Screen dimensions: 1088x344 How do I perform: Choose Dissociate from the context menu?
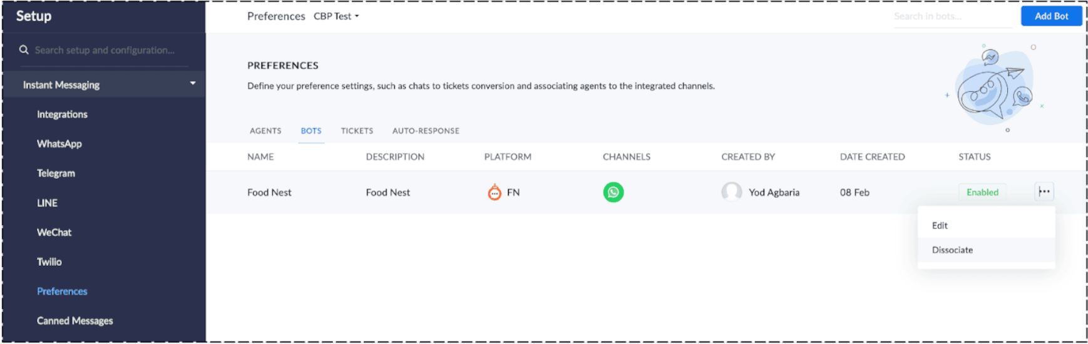pyautogui.click(x=952, y=250)
